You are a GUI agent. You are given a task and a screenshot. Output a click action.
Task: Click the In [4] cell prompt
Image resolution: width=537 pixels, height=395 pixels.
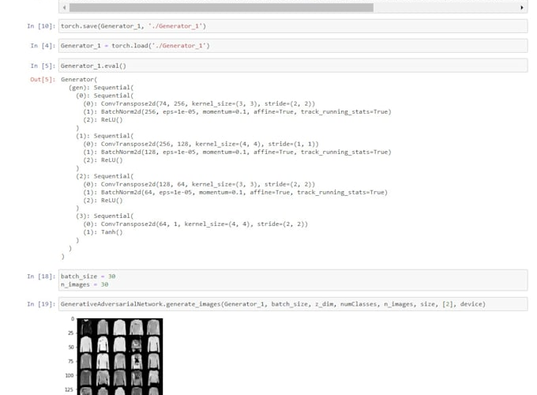pos(43,46)
